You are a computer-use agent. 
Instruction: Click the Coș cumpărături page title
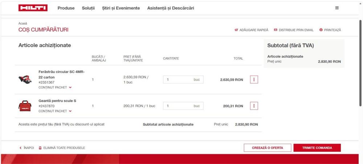pos(43,30)
